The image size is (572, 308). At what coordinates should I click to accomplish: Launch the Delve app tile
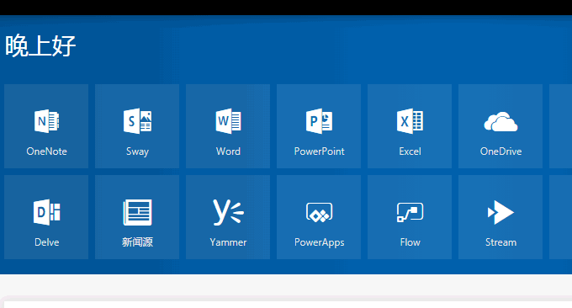(x=46, y=217)
